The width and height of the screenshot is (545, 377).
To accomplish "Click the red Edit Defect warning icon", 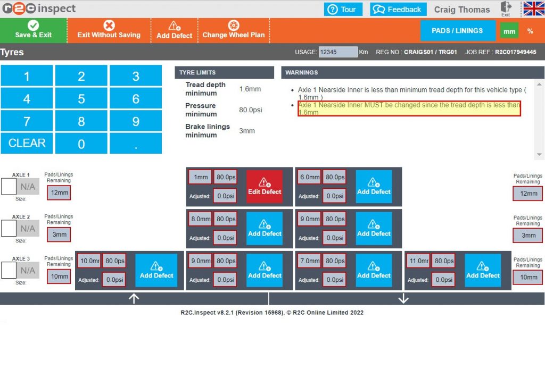I will 265,180.
